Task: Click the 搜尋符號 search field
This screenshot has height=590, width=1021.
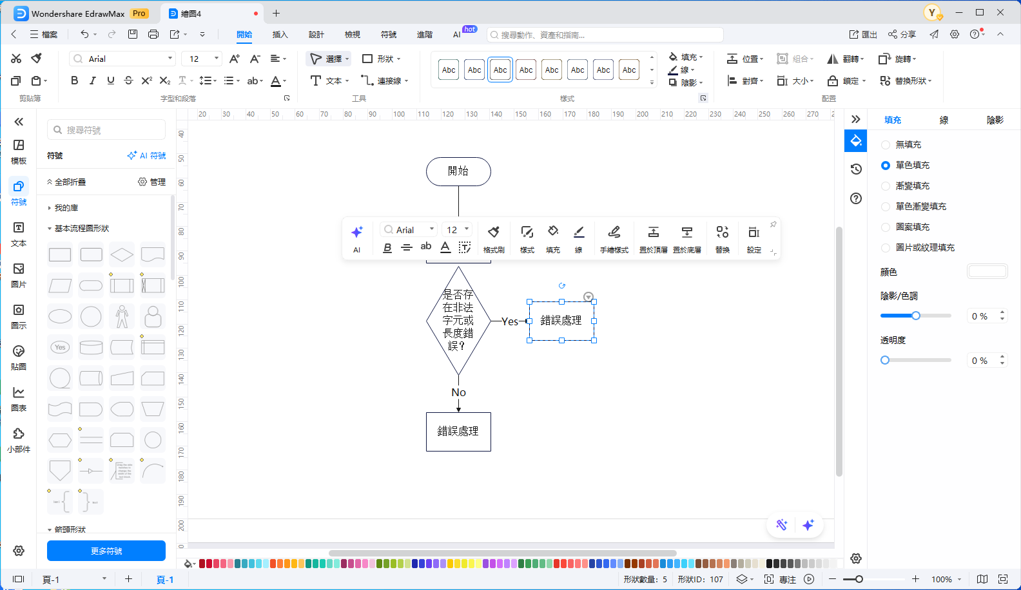Action: pyautogui.click(x=106, y=130)
